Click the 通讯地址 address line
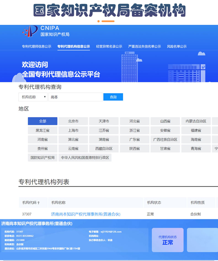The image size is (218, 261). click(x=42, y=249)
